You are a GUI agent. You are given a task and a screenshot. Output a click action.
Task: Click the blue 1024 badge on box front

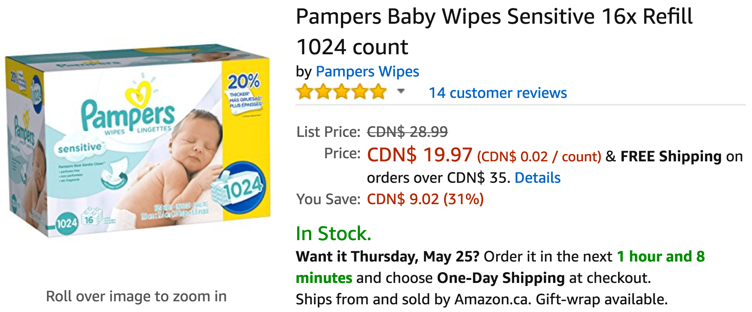tap(239, 187)
